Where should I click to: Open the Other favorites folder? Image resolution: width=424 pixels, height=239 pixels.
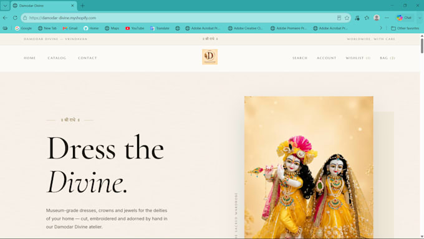(x=405, y=28)
